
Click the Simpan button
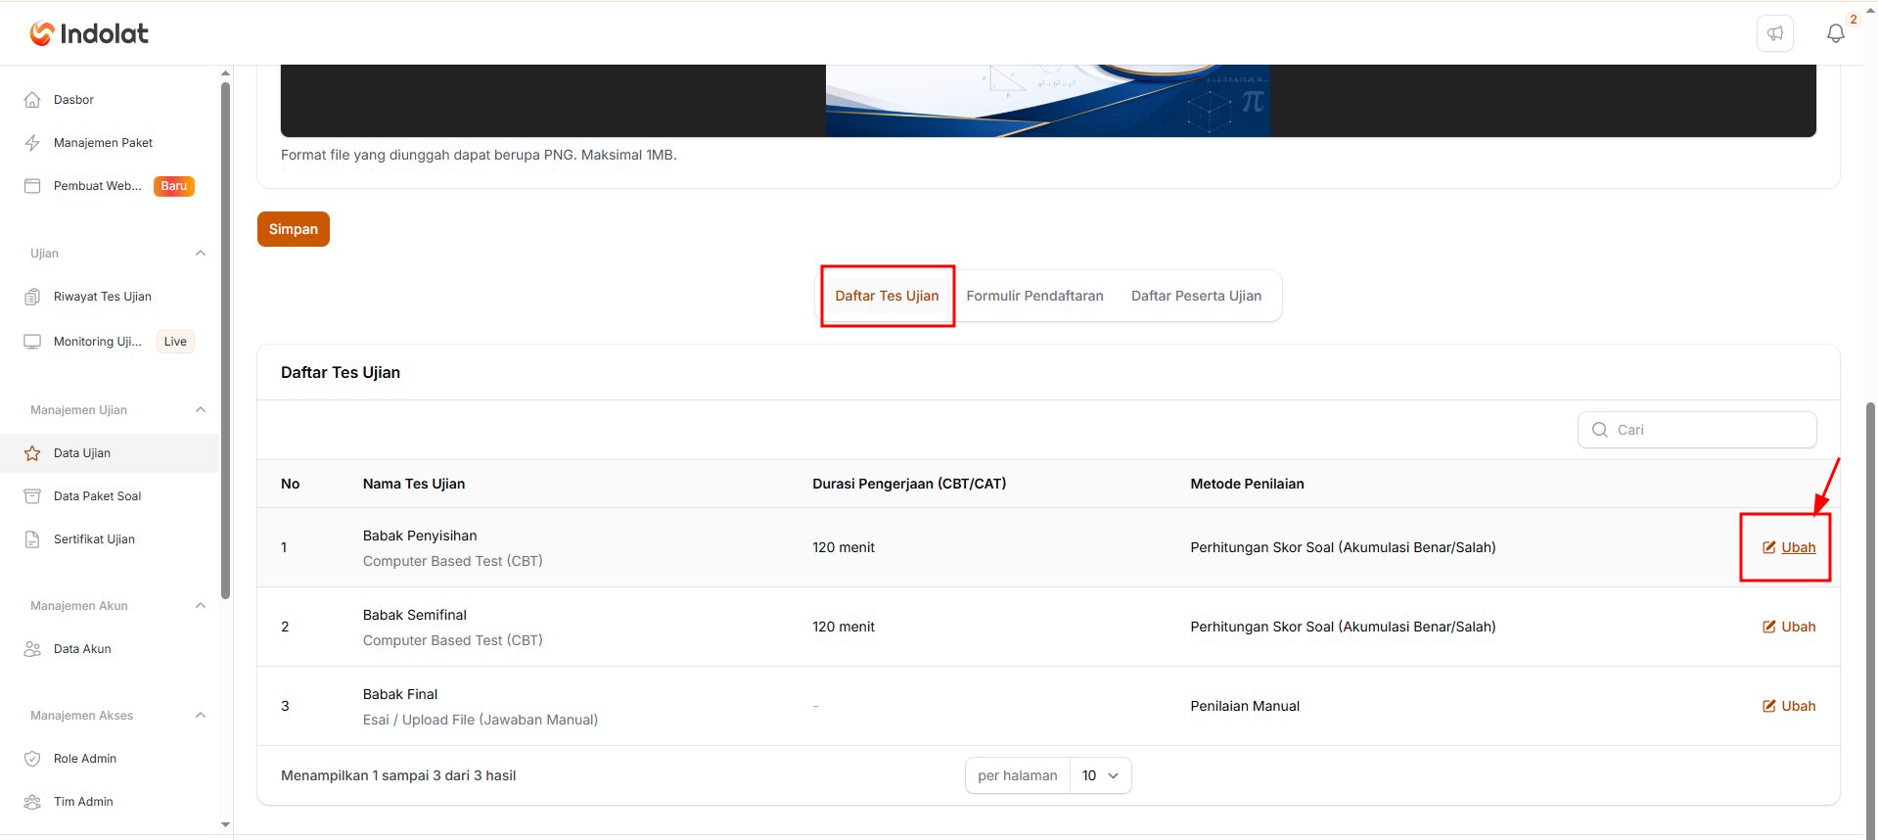coord(294,229)
